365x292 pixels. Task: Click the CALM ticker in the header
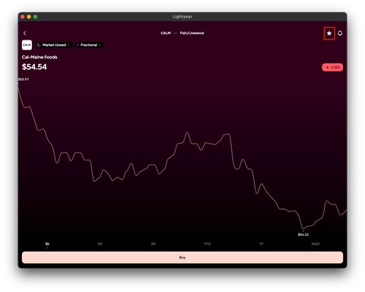click(x=166, y=33)
